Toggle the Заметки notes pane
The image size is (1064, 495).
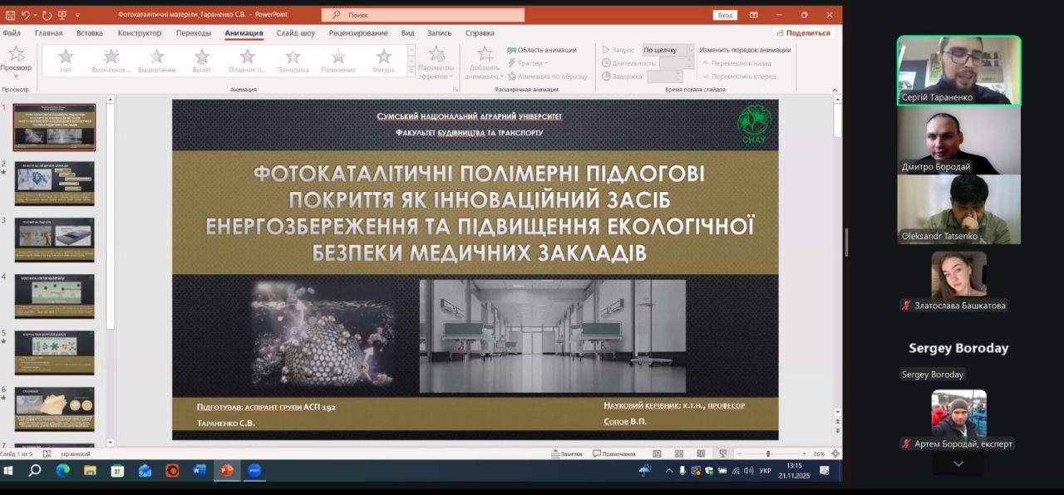pyautogui.click(x=565, y=453)
